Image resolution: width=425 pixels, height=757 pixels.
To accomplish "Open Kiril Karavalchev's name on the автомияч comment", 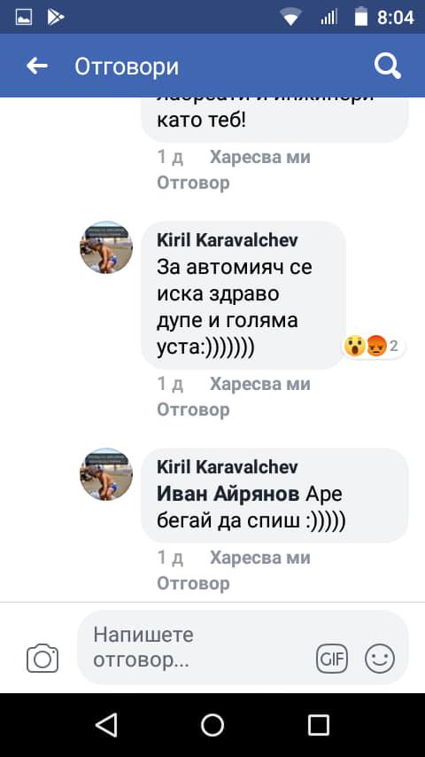I will 228,240.
